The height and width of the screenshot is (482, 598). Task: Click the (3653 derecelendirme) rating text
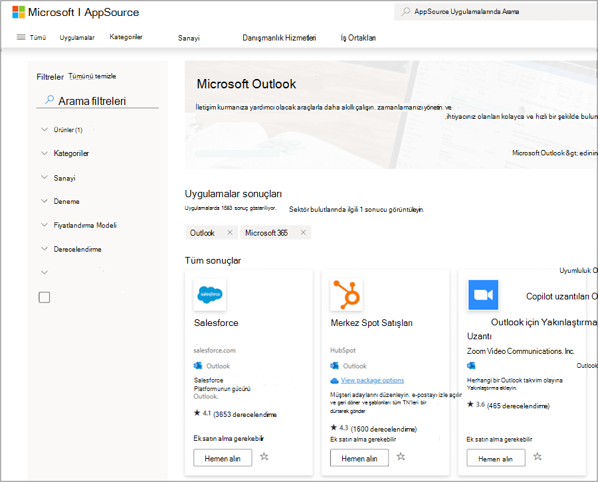tap(245, 414)
